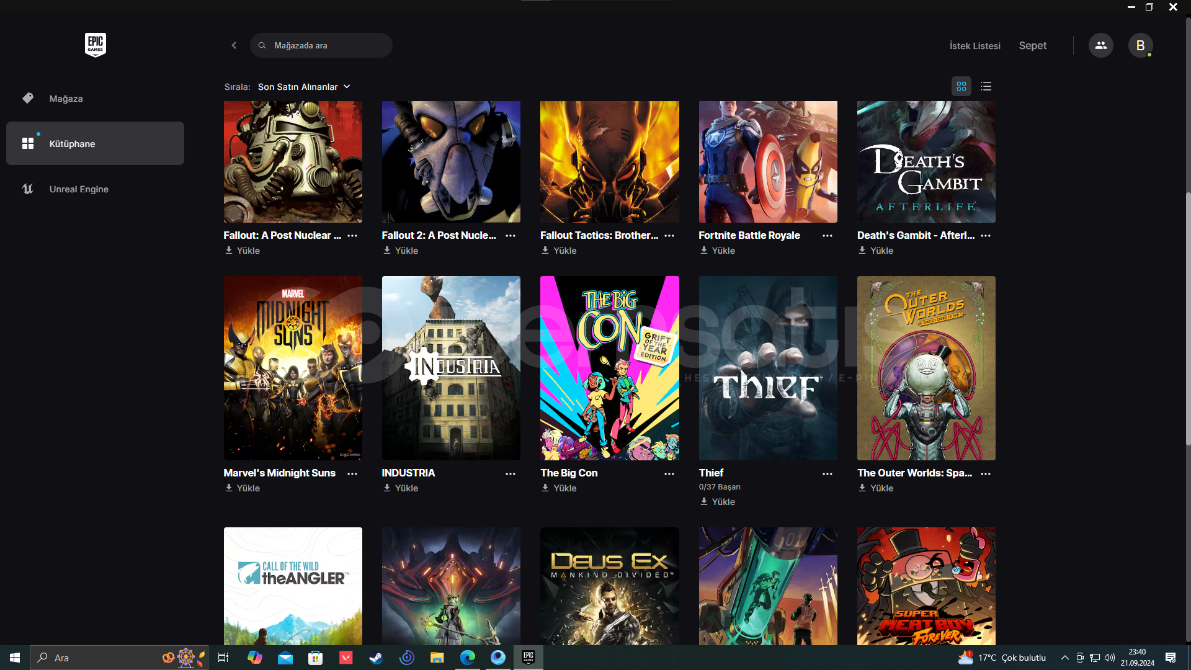Image resolution: width=1191 pixels, height=670 pixels.
Task: Select Kütüphane in the sidebar
Action: pyautogui.click(x=95, y=143)
